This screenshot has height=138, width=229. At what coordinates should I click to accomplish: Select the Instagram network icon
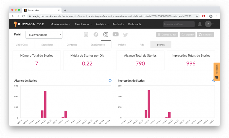click(x=106, y=34)
